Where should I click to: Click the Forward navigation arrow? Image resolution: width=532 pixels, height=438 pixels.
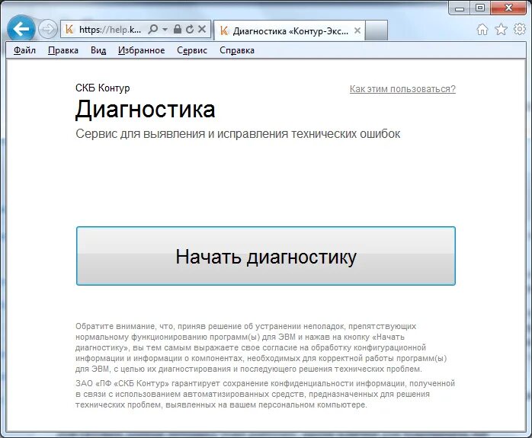pos(47,29)
